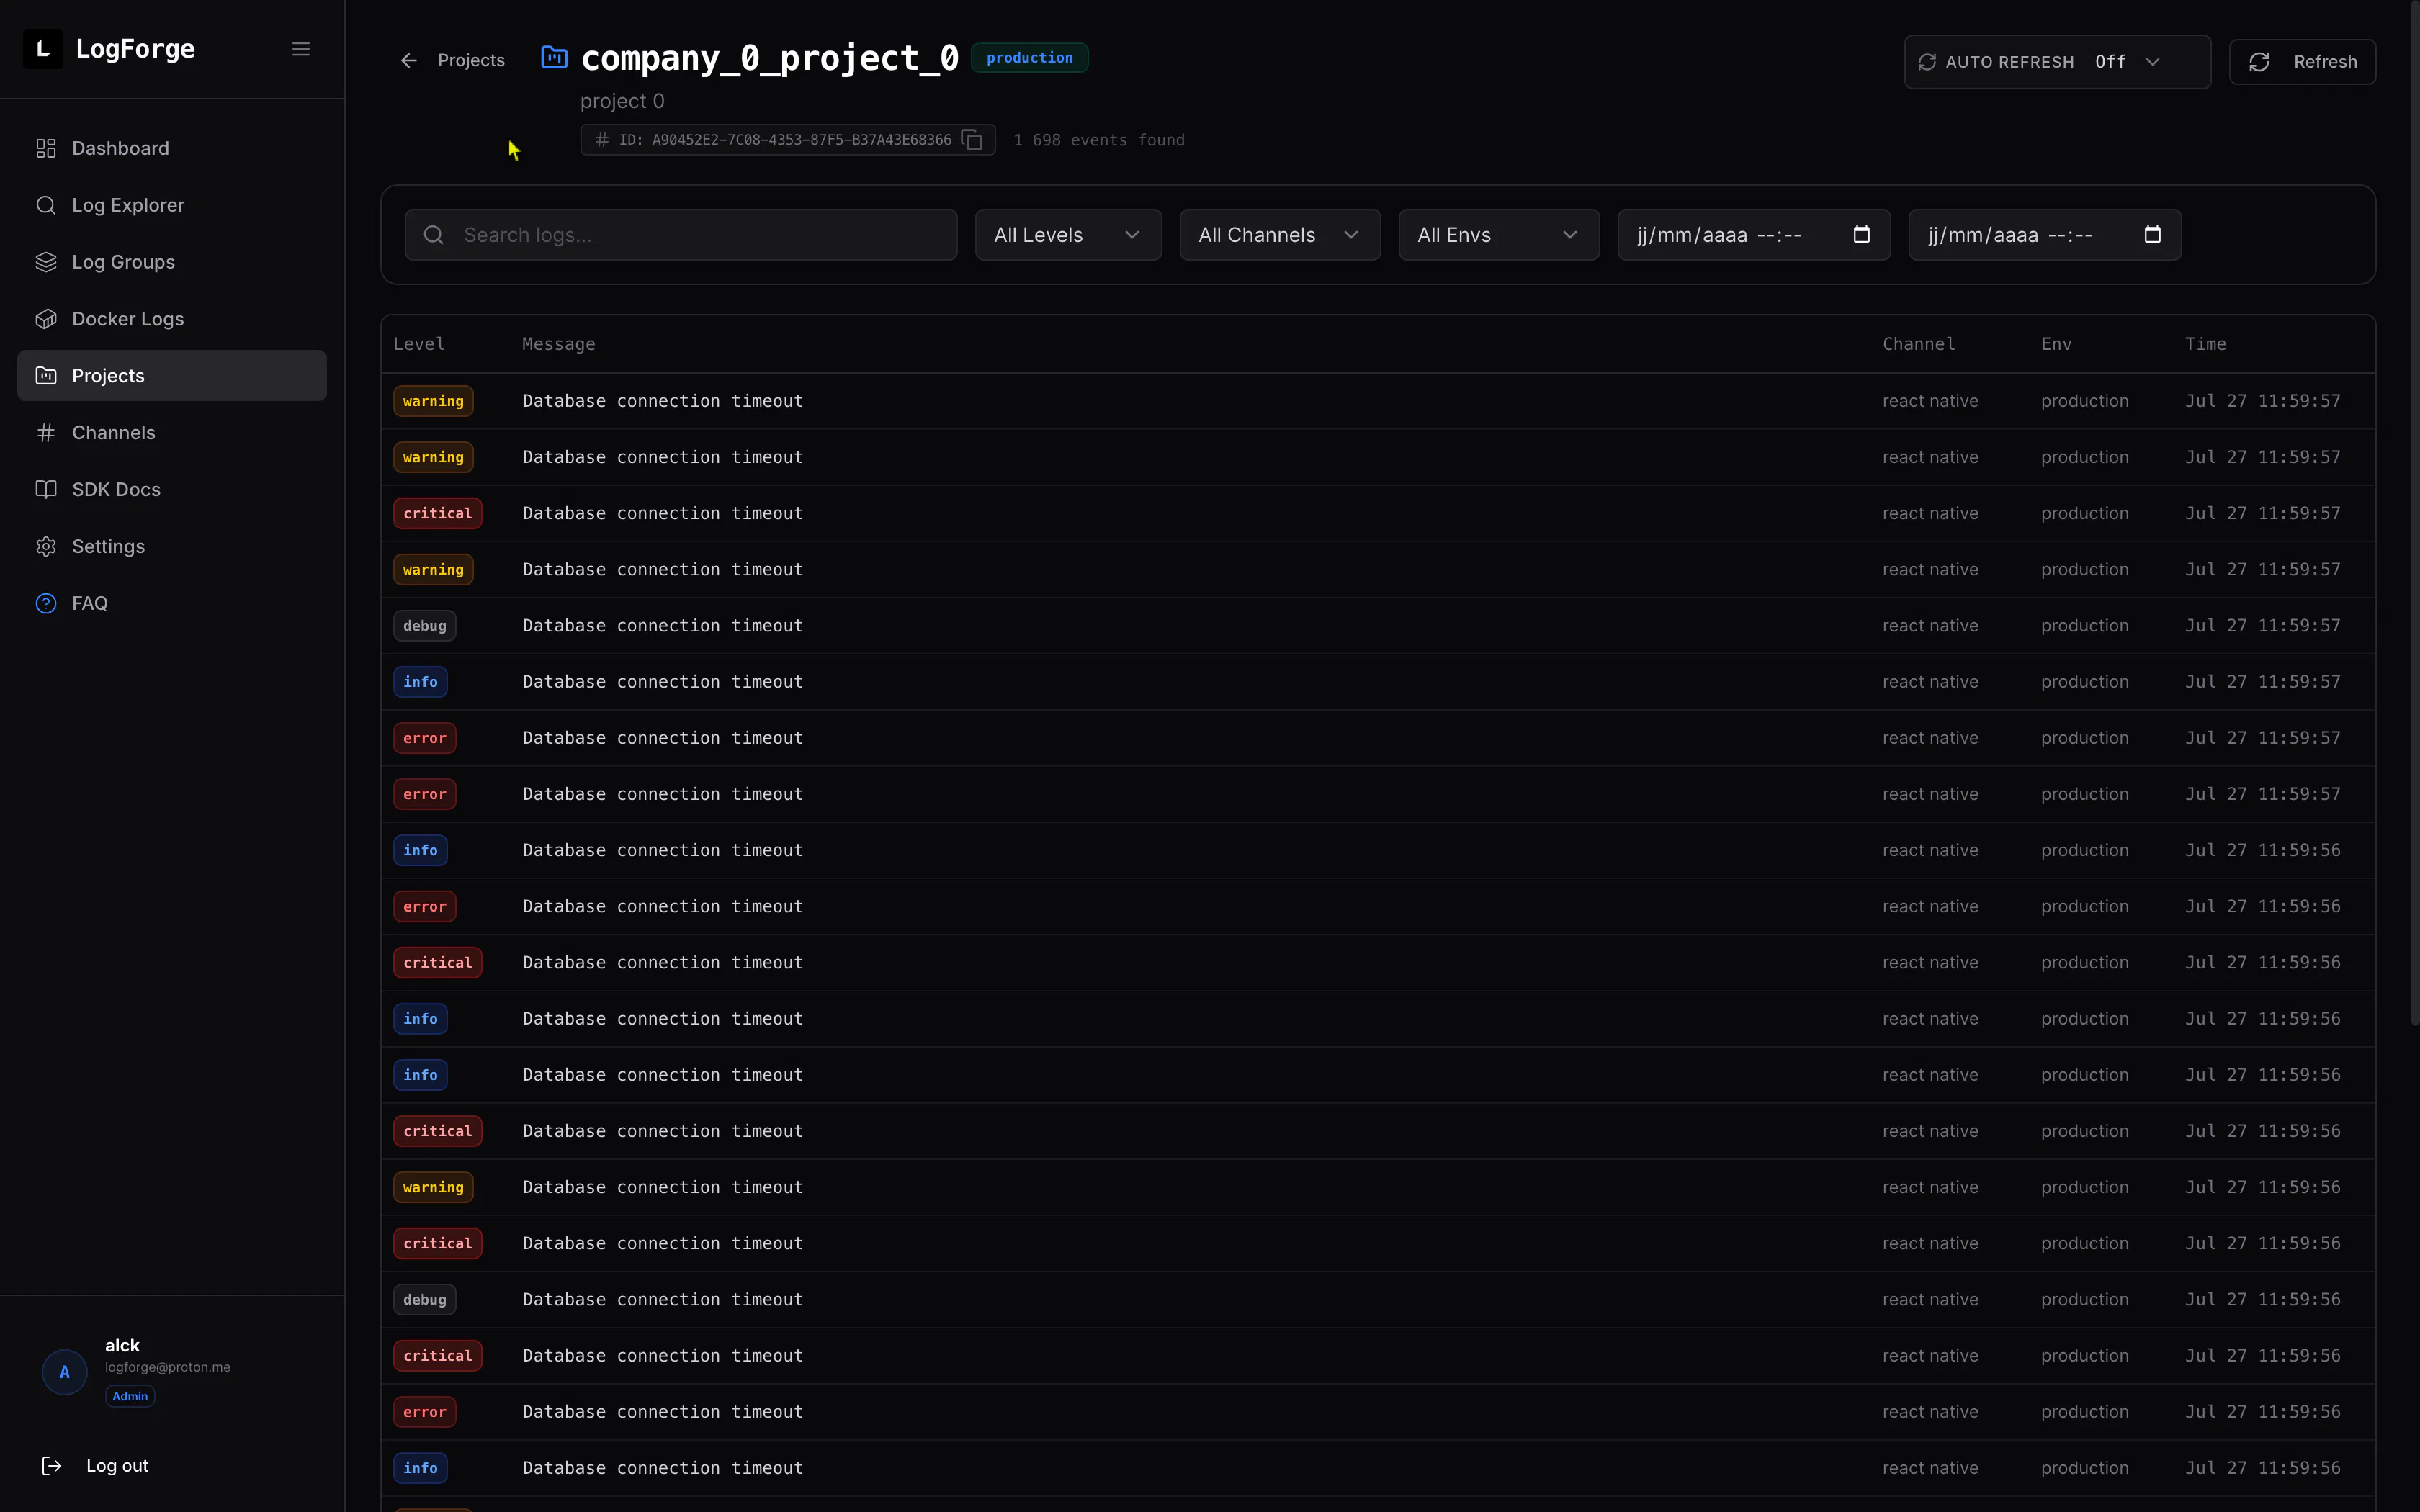Click the Refresh button
Image resolution: width=2420 pixels, height=1512 pixels.
coord(2302,62)
